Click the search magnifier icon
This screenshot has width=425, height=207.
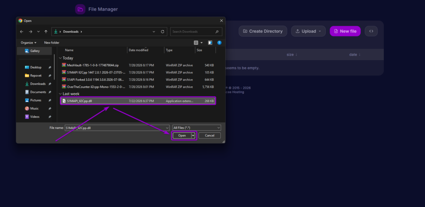coord(217,32)
